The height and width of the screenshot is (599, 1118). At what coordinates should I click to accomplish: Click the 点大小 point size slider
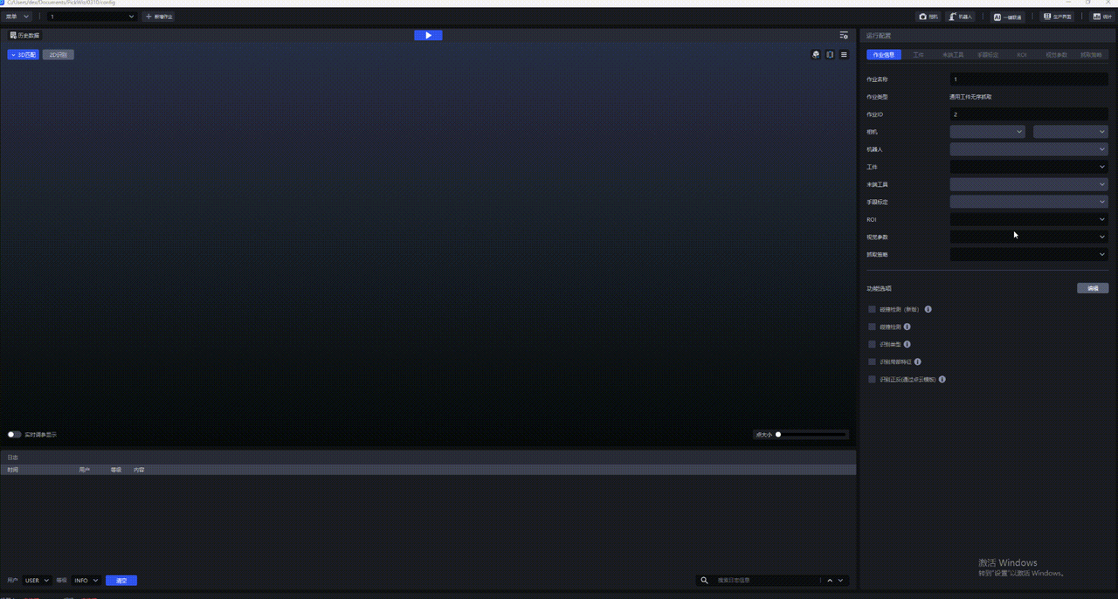pos(811,434)
